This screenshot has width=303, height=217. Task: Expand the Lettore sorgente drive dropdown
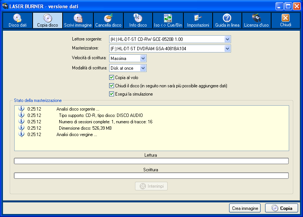(x=228, y=39)
